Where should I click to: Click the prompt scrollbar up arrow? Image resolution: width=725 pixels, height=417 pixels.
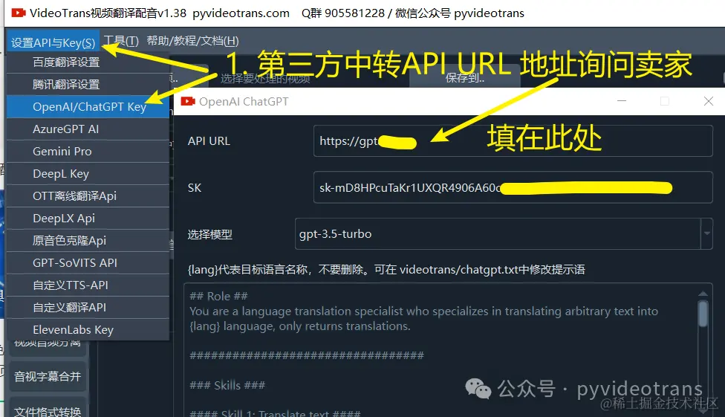pos(703,294)
